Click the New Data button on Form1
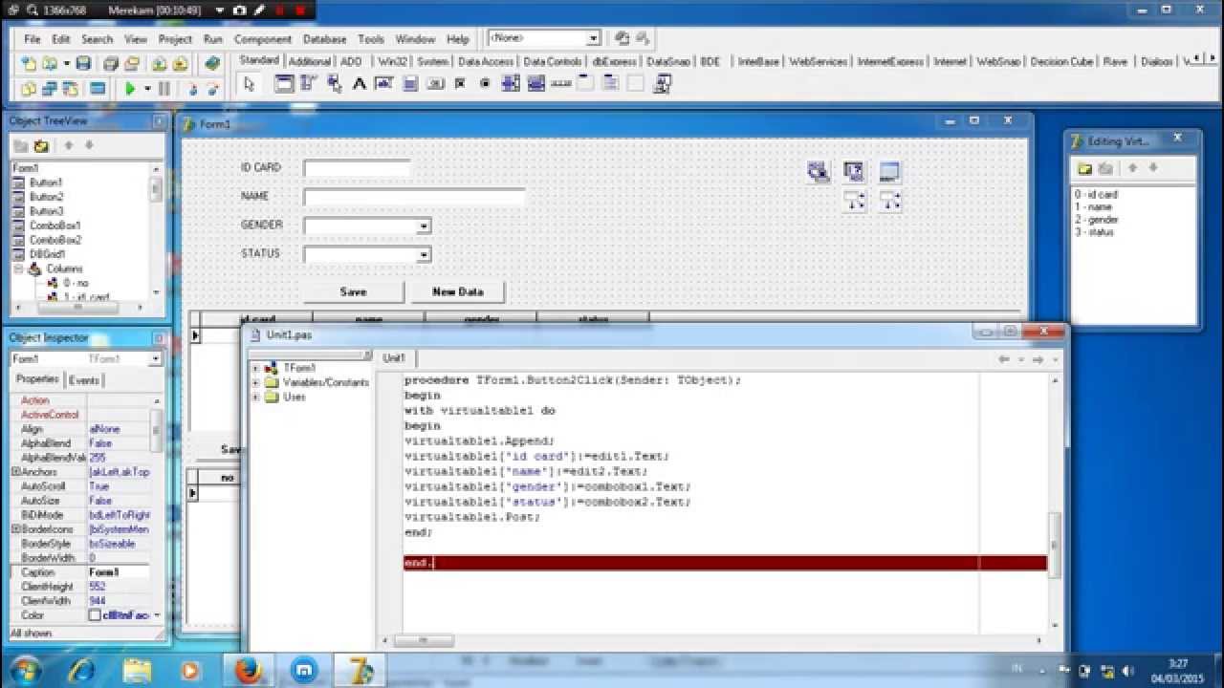The image size is (1224, 688). click(x=457, y=291)
